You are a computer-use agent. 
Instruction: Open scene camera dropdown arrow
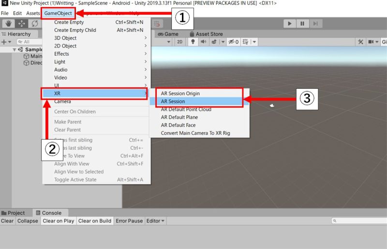[x=377, y=42]
